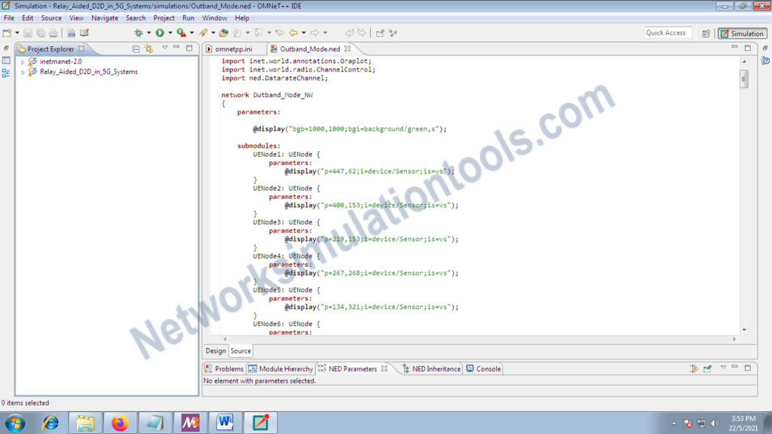
Task: Open the Simulation perspective button at top right
Action: click(x=742, y=33)
